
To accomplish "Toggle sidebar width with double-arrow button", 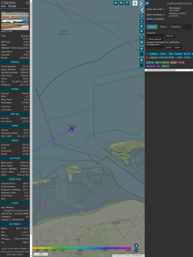I will [x=147, y=3].
